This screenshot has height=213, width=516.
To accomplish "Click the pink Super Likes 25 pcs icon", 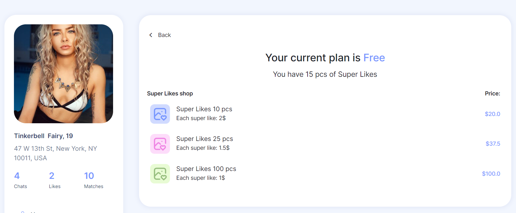I will coord(160,144).
